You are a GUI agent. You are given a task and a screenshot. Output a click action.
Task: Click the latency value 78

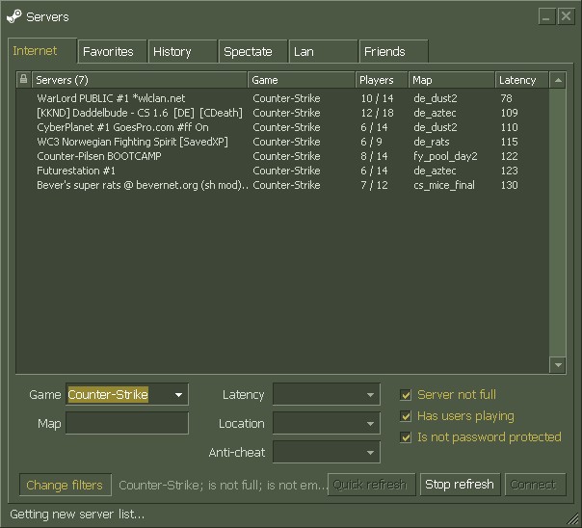pyautogui.click(x=506, y=98)
